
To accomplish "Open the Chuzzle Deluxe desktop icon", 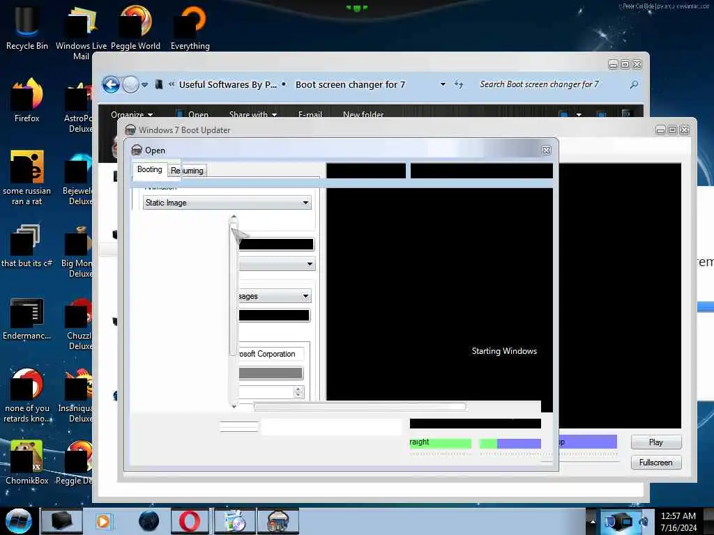I will [x=79, y=324].
